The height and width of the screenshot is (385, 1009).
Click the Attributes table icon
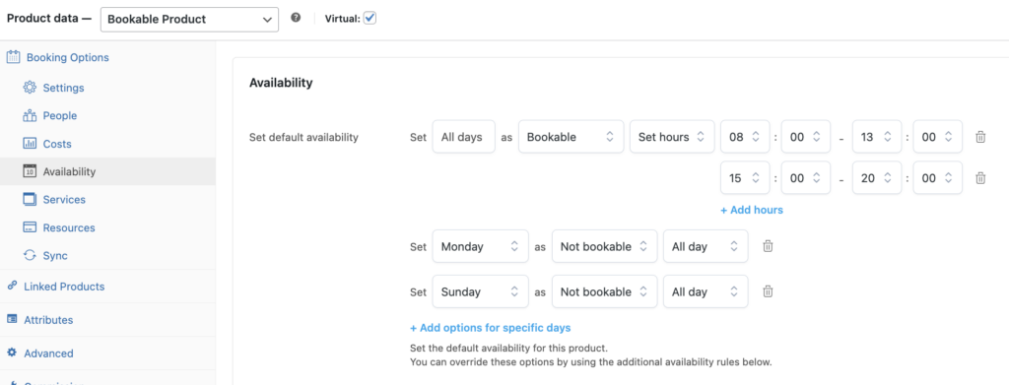point(12,319)
